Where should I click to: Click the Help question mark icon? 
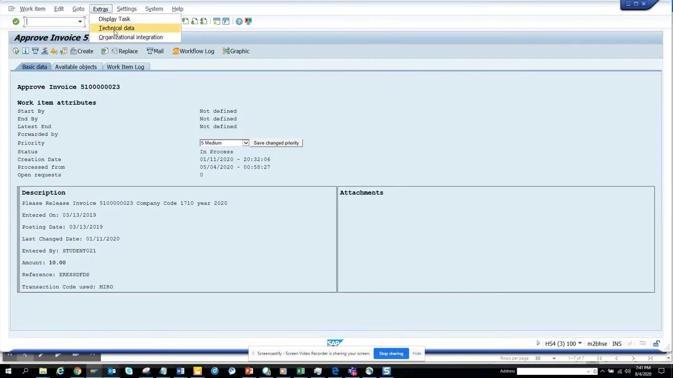239,22
